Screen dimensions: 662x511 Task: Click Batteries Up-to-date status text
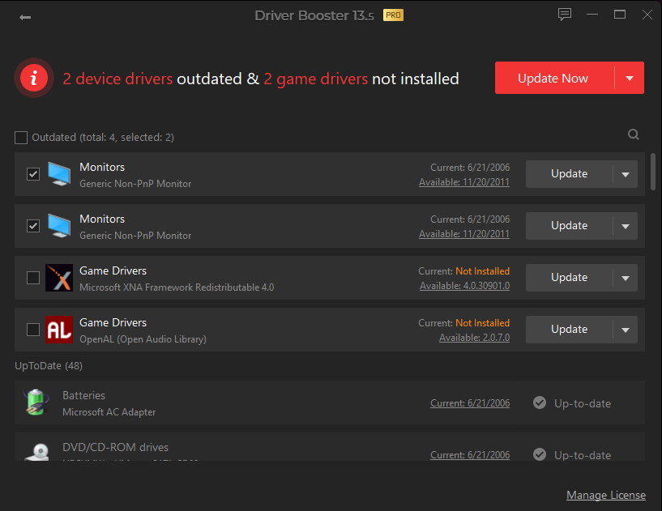583,404
